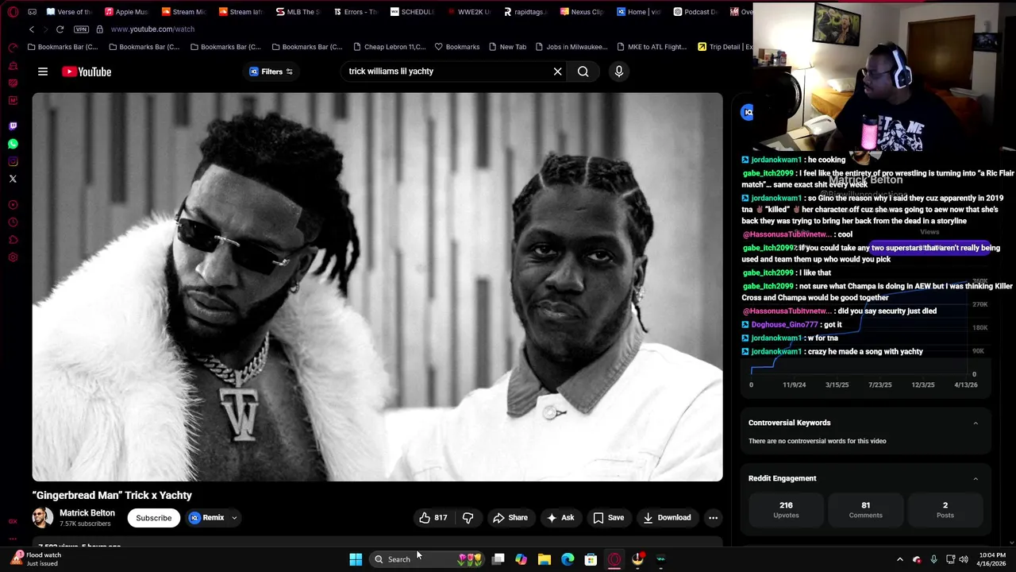Toggle the browser VPN badge

(81, 29)
